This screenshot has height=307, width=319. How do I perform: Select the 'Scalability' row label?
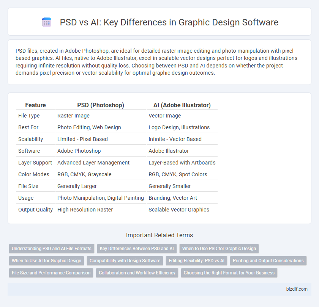pos(30,139)
